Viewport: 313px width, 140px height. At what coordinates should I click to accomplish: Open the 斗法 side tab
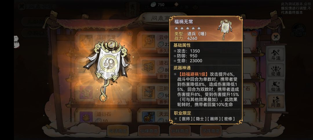pyautogui.click(x=276, y=54)
